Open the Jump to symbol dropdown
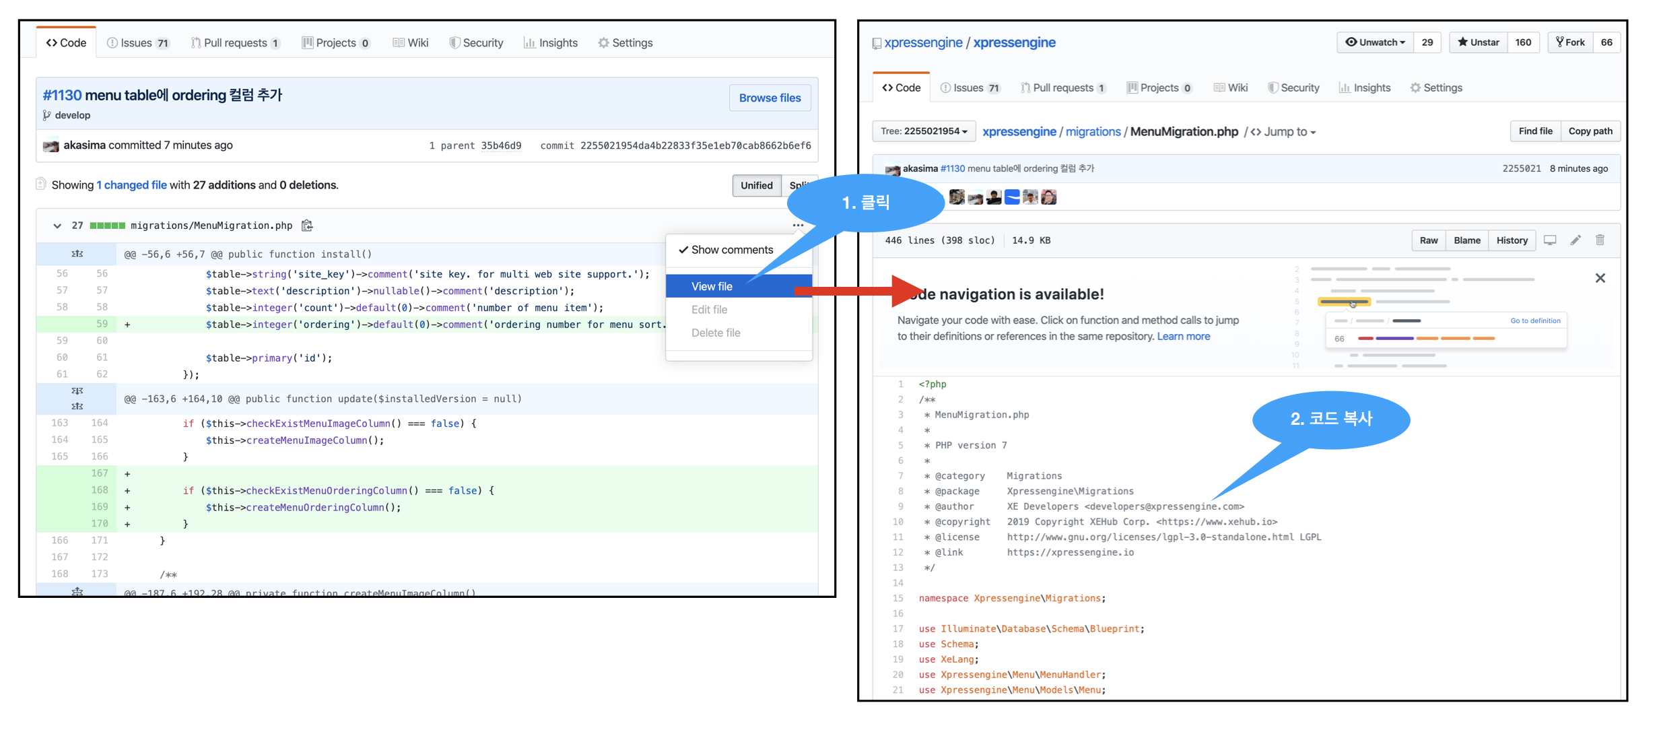This screenshot has width=1659, height=742. point(1283,132)
